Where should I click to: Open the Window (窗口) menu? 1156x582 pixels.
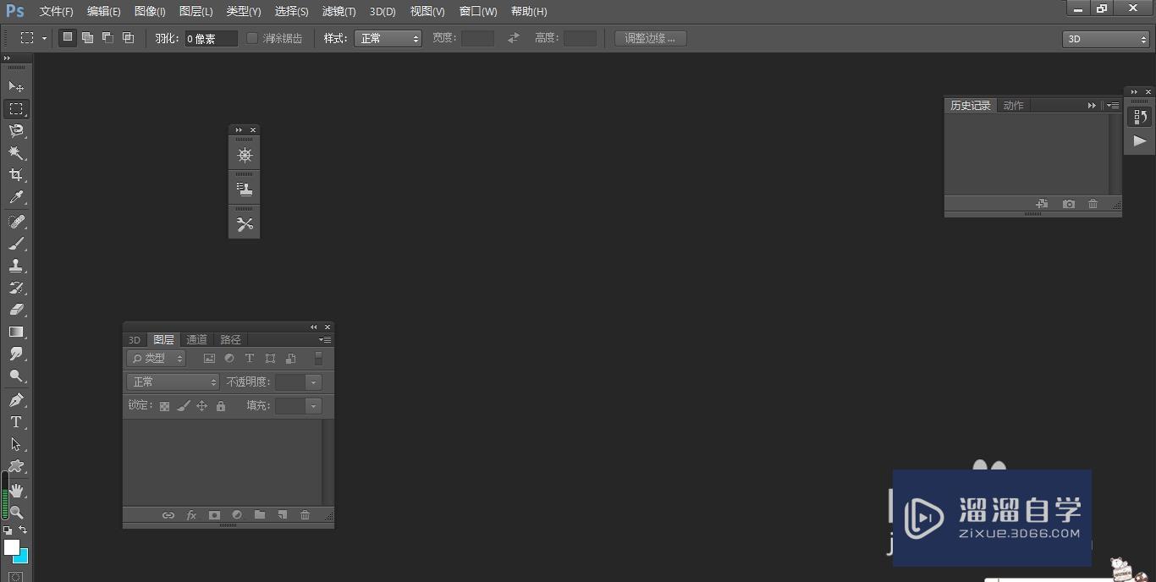click(478, 11)
